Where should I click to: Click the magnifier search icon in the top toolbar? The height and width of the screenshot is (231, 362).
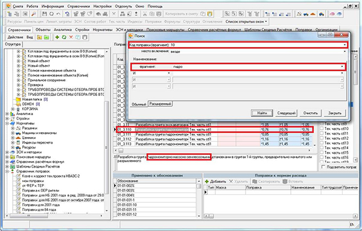point(33,14)
